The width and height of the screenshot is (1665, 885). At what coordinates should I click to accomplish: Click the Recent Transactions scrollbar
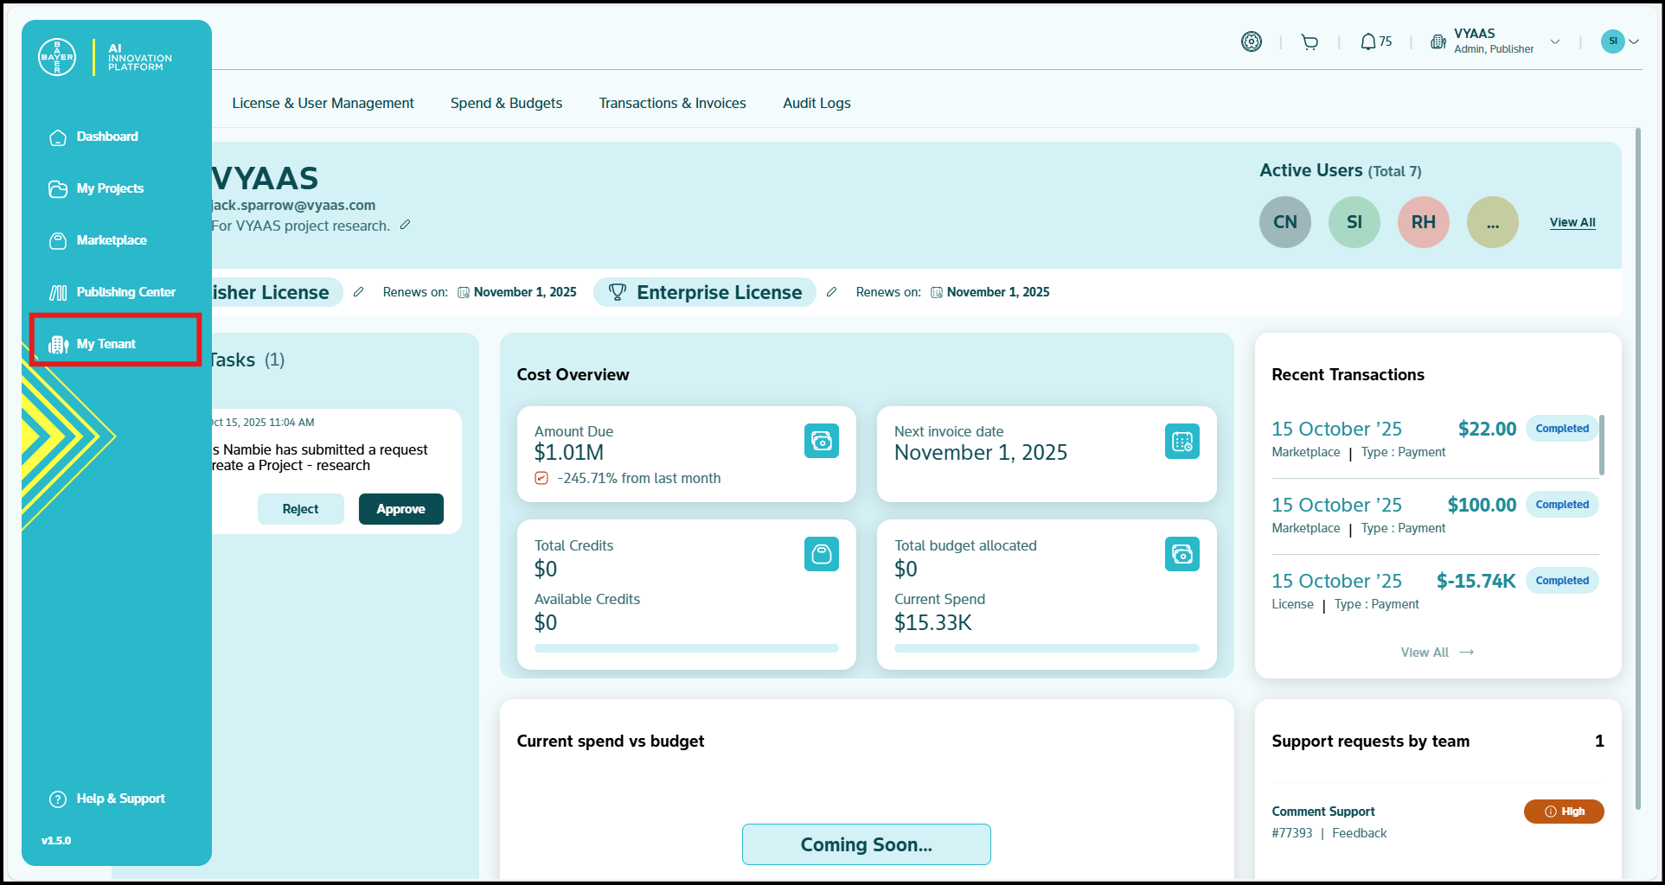tap(1601, 445)
